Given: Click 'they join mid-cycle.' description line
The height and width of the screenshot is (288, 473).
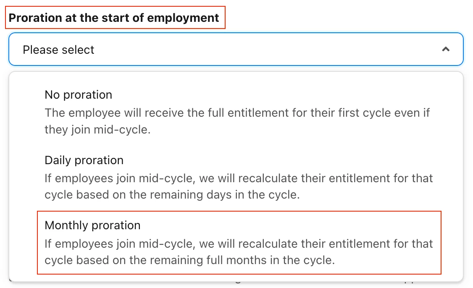Looking at the screenshot, I should [x=97, y=130].
